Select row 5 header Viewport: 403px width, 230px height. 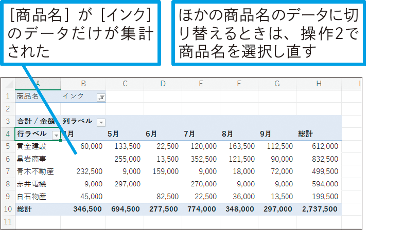(8, 146)
